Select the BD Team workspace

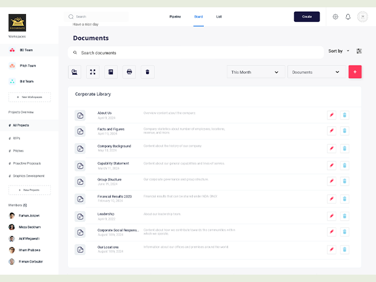tap(29, 50)
